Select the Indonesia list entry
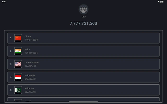167x104 pixels. (83, 77)
